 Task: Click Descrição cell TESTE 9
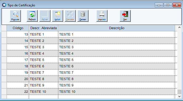117,85
